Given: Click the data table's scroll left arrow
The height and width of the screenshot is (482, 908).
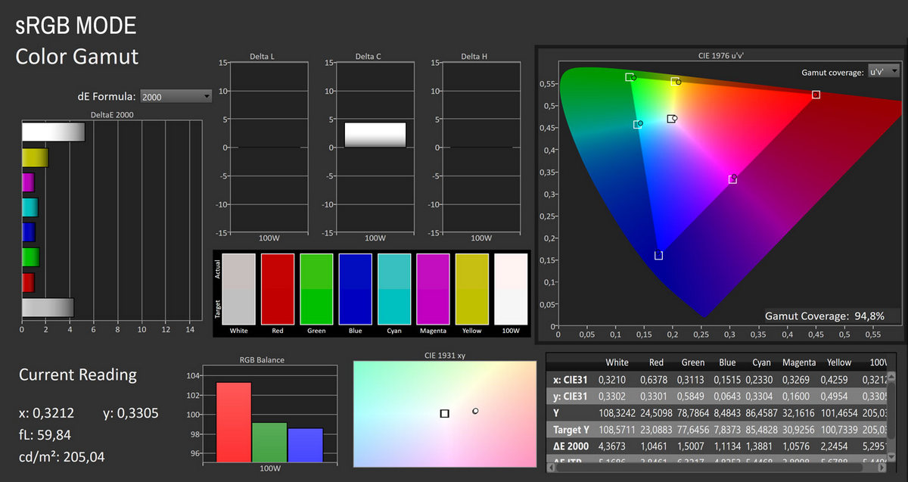Looking at the screenshot, I should coord(552,469).
